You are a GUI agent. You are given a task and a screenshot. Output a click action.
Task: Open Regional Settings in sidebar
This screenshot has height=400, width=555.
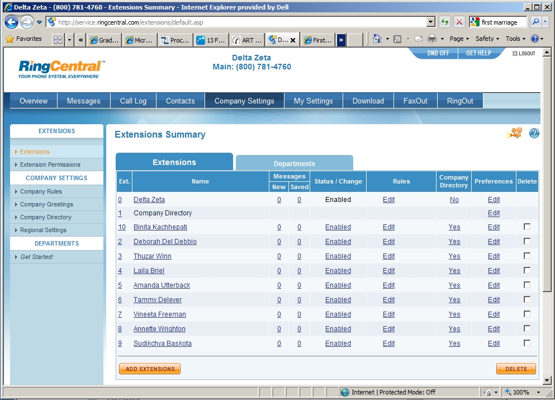[43, 230]
